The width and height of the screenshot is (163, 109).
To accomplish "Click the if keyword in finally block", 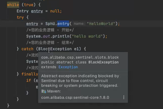I will point(29,80).
